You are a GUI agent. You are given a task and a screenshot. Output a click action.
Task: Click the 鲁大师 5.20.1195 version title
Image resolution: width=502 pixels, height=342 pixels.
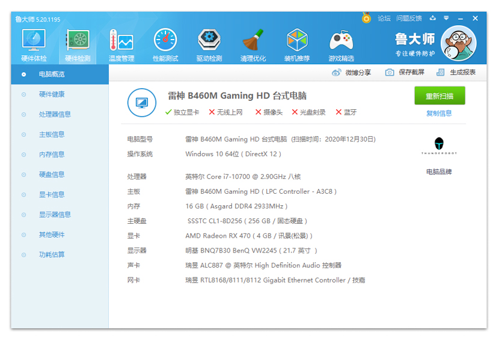[37, 19]
